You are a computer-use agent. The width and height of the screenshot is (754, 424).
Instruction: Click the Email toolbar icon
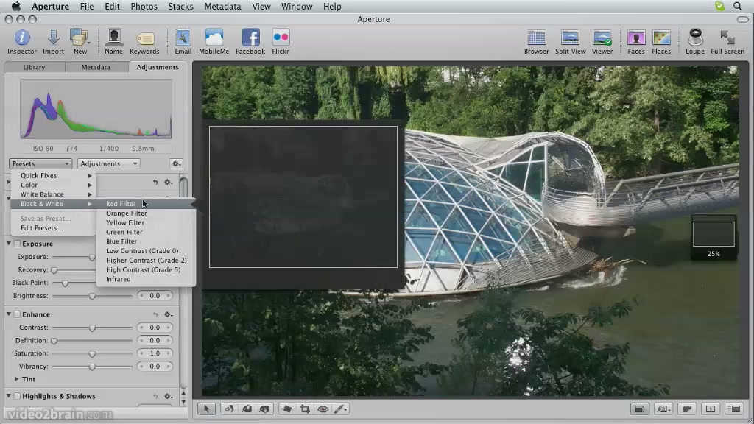(183, 38)
